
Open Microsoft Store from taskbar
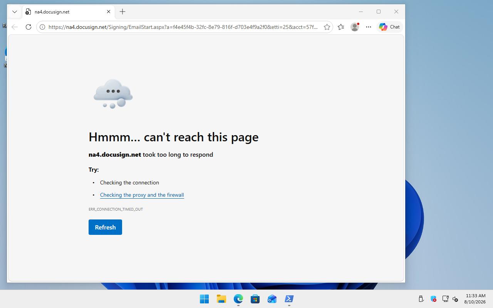(x=255, y=299)
